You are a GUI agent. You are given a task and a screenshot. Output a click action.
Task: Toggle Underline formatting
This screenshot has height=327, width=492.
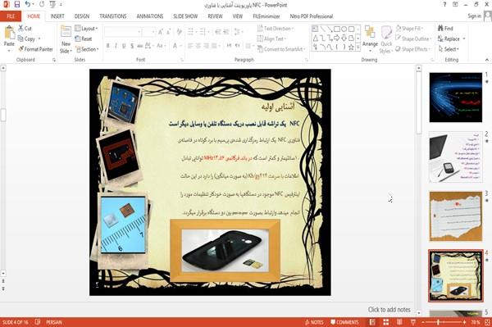click(124, 46)
